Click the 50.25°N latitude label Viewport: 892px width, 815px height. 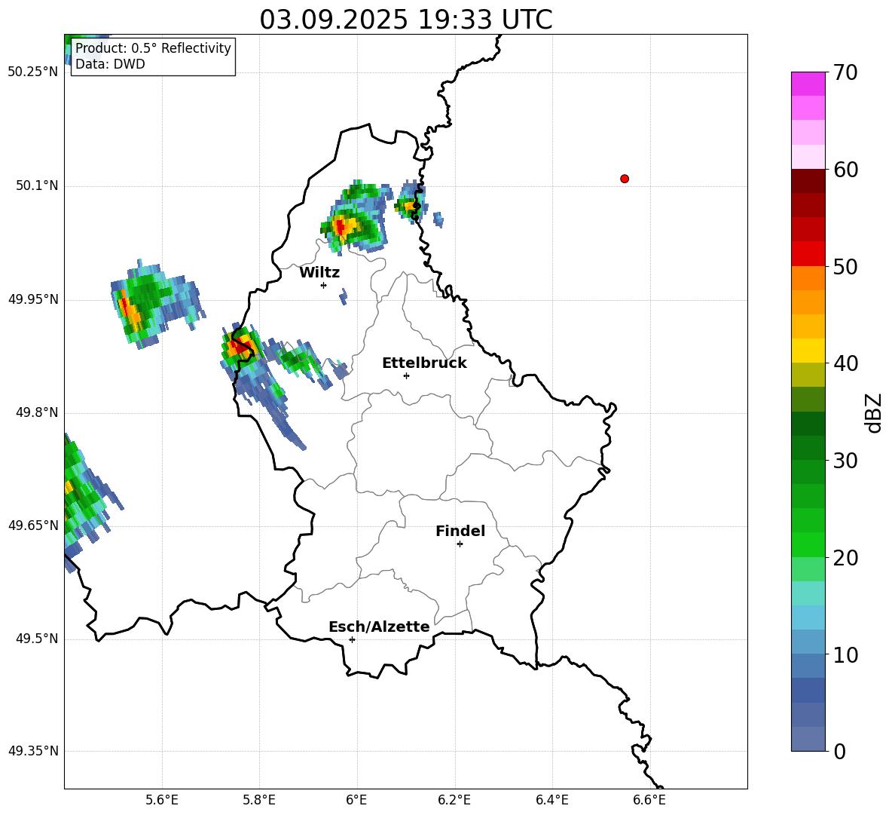click(x=33, y=72)
